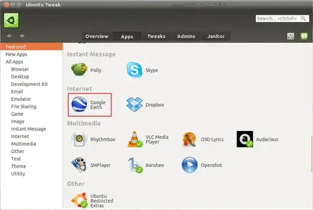Select Multimedia category in sidebar
Image resolution: width=313 pixels, height=210 pixels.
point(24,144)
